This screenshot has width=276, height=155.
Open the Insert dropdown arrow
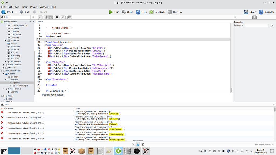click(x=16, y=12)
